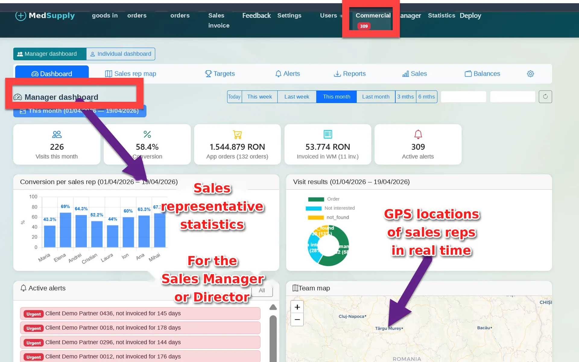This screenshot has width=579, height=362.
Task: Select the Last week date range
Action: pos(297,97)
